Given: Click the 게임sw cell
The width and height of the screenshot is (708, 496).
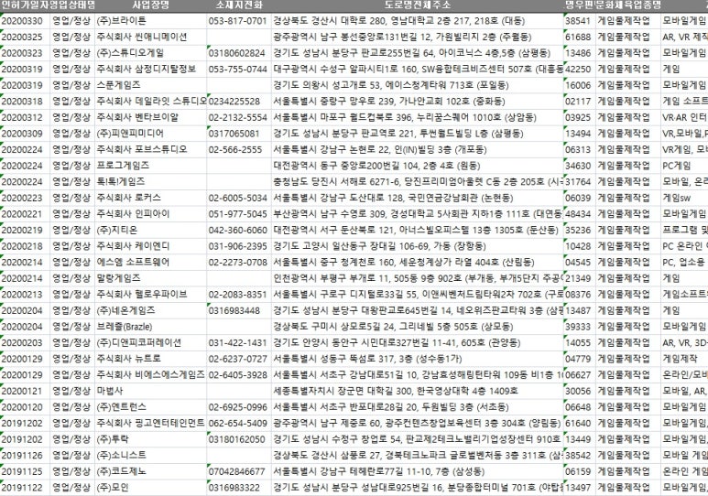Looking at the screenshot, I should click(684, 198).
